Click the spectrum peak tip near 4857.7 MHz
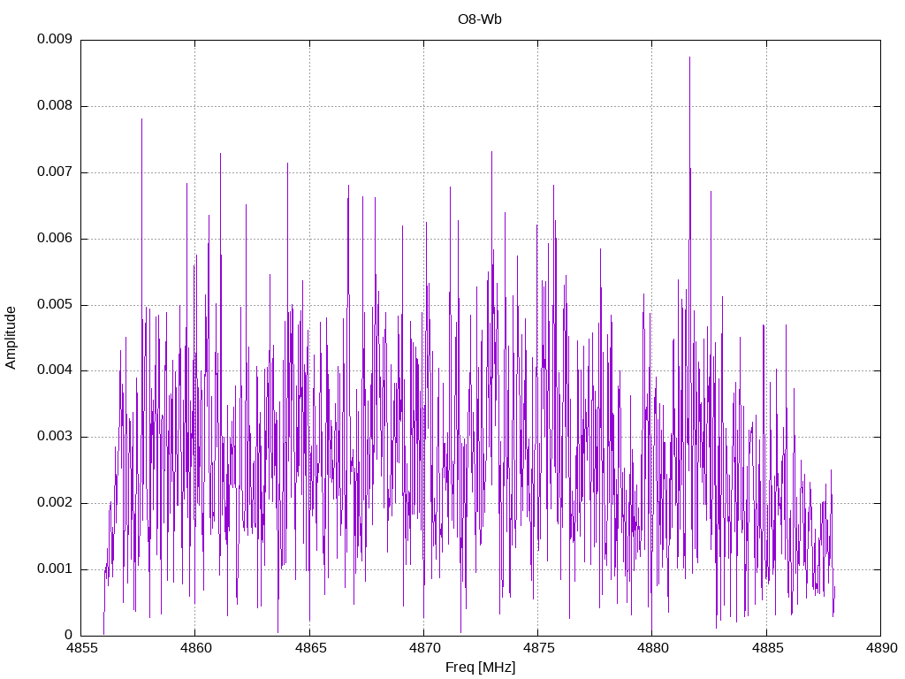 [x=142, y=119]
